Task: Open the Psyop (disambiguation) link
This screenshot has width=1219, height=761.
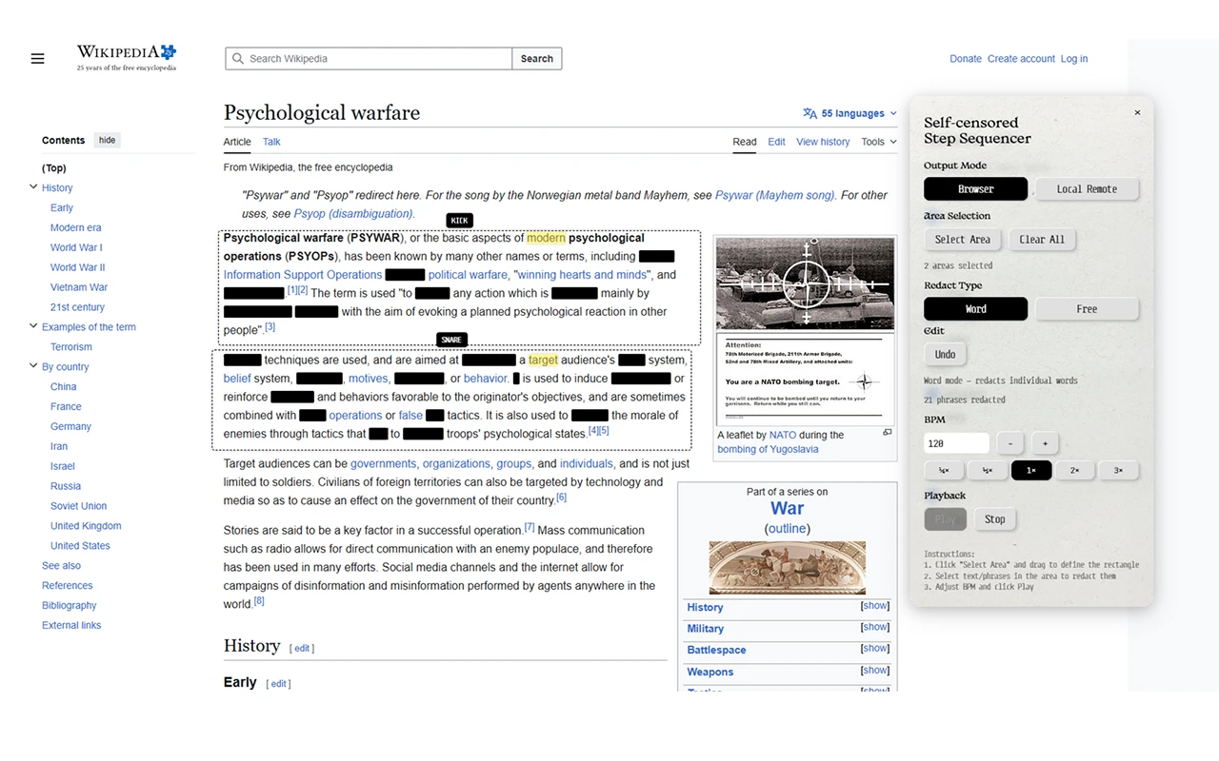Action: [x=354, y=214]
